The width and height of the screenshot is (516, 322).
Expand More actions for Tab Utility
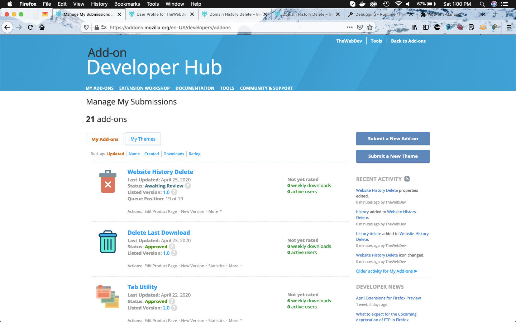point(235,320)
